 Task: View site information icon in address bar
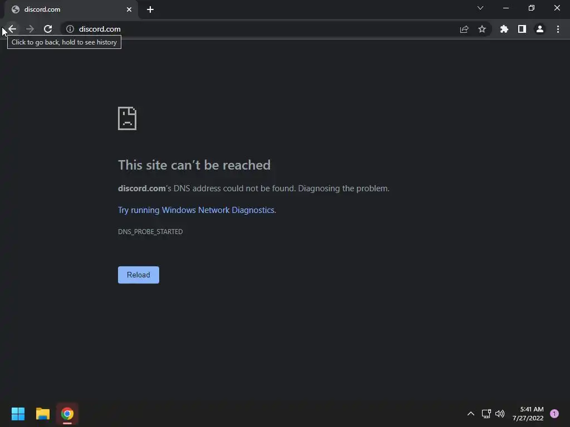tap(70, 29)
